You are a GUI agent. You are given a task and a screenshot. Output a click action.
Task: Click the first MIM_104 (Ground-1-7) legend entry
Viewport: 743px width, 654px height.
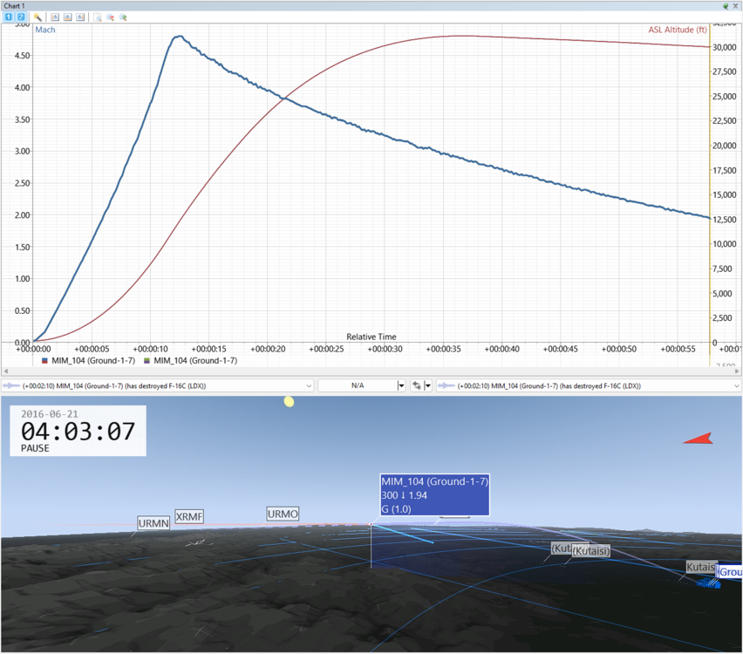click(x=93, y=361)
